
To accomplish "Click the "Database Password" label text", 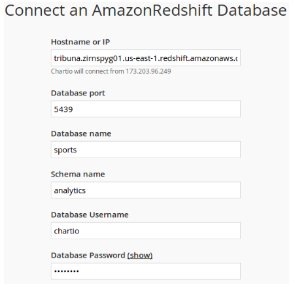I will [x=88, y=255].
